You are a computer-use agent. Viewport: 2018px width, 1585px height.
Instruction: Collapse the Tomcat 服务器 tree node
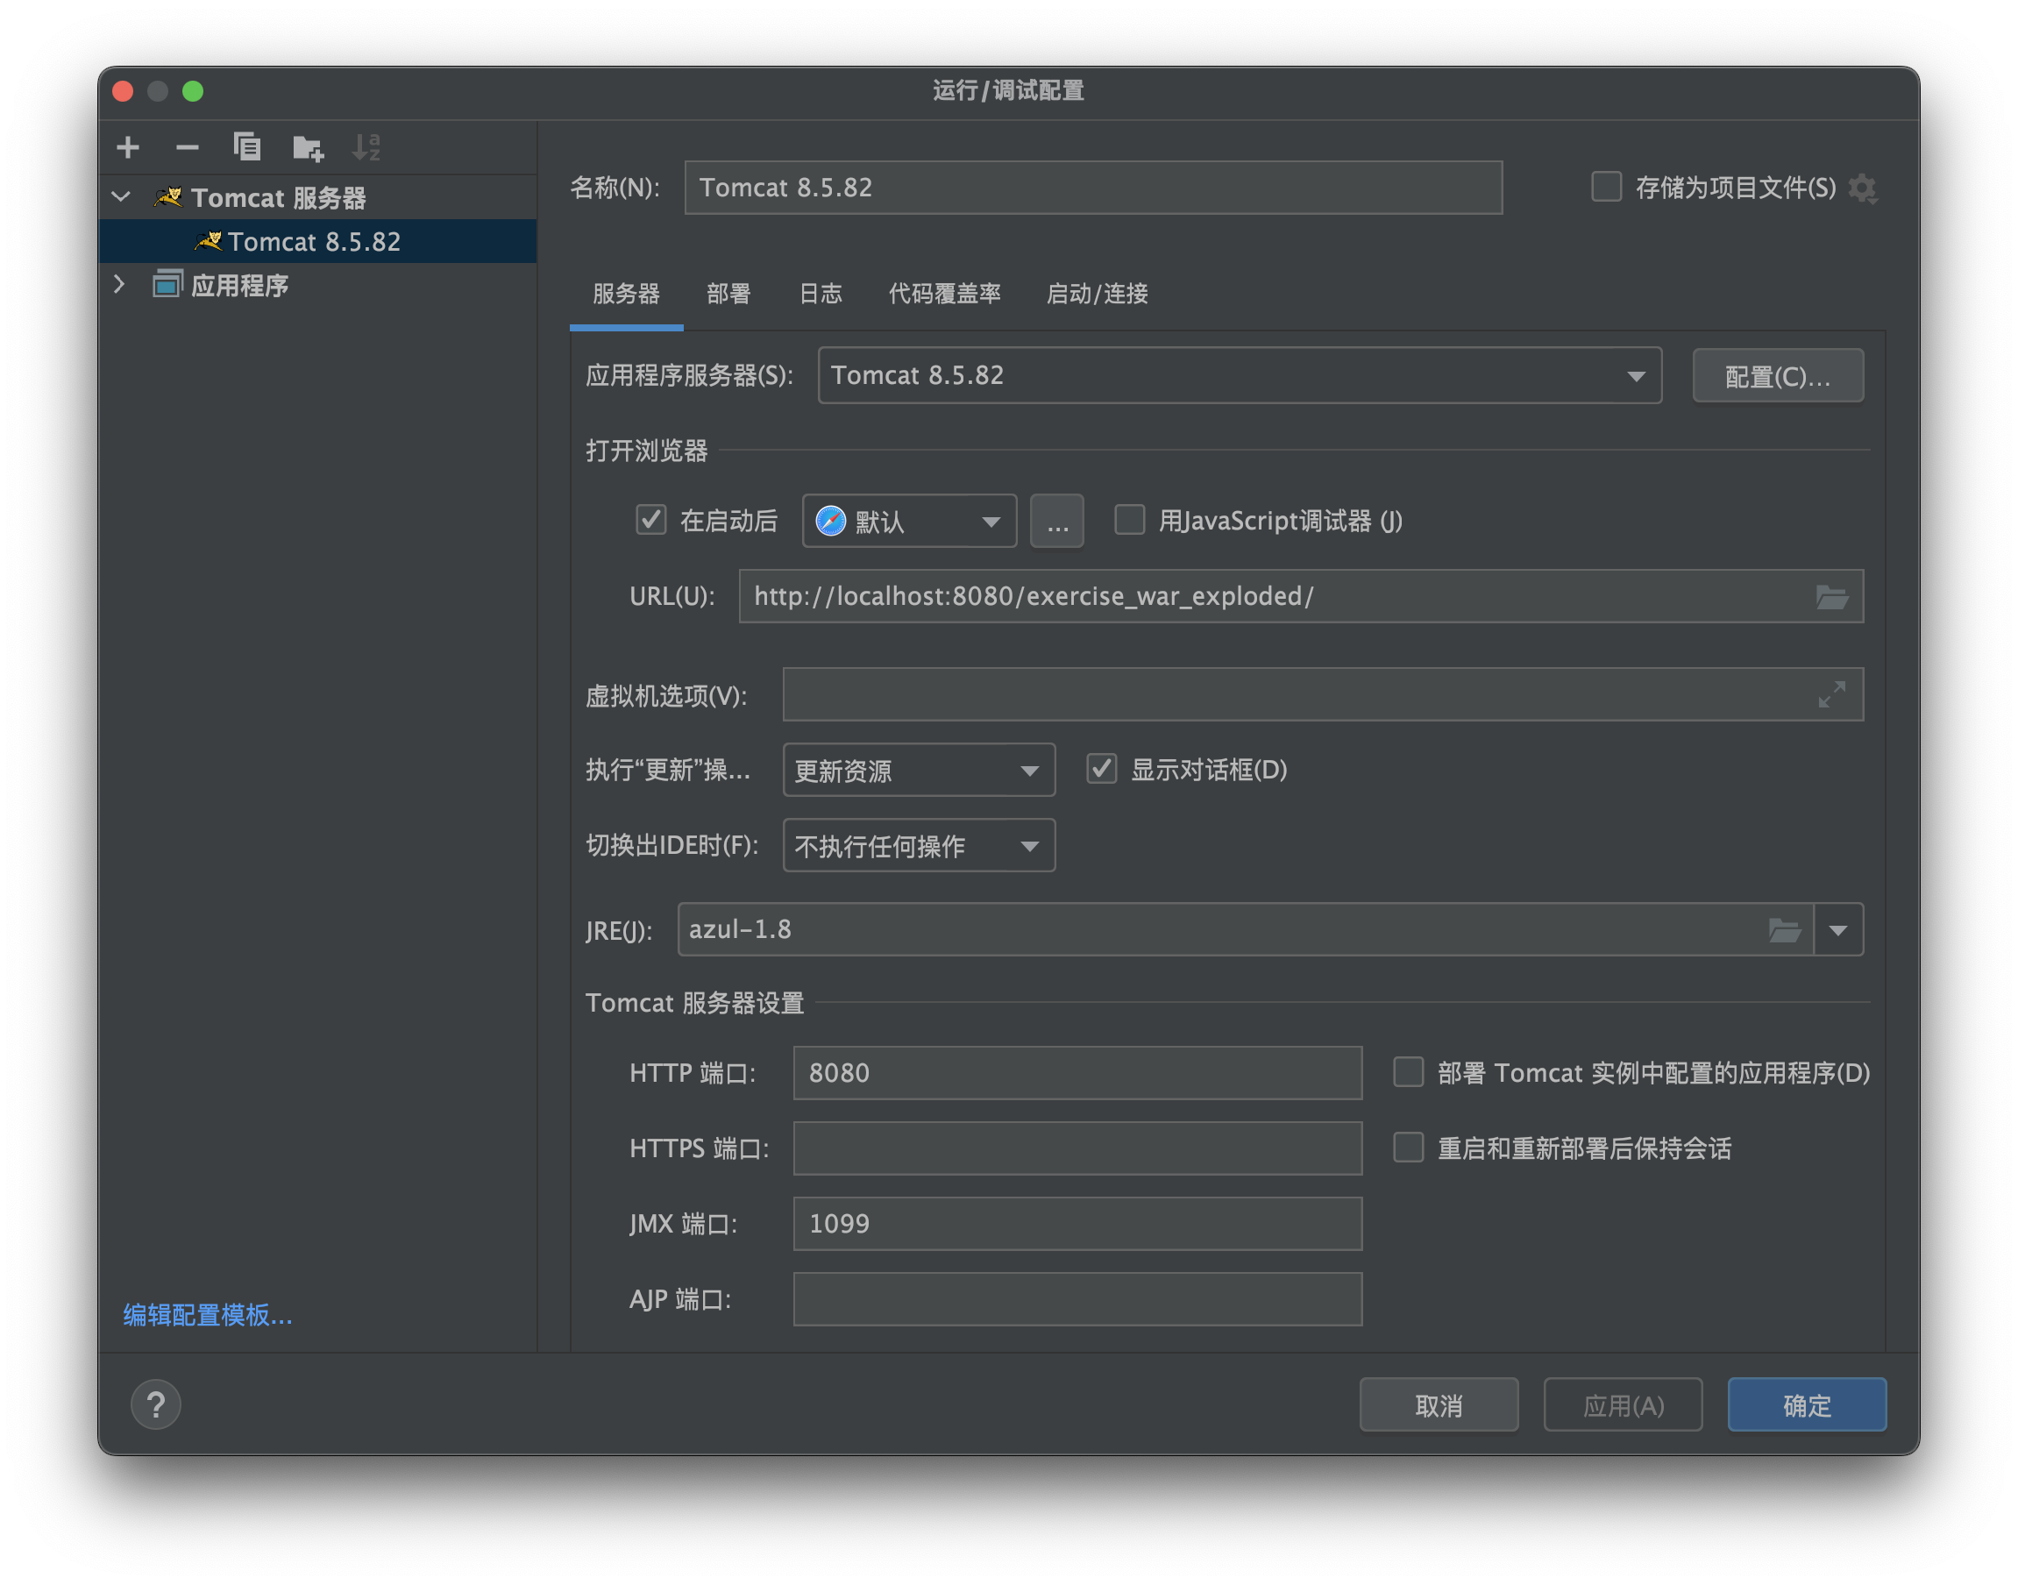[x=122, y=196]
